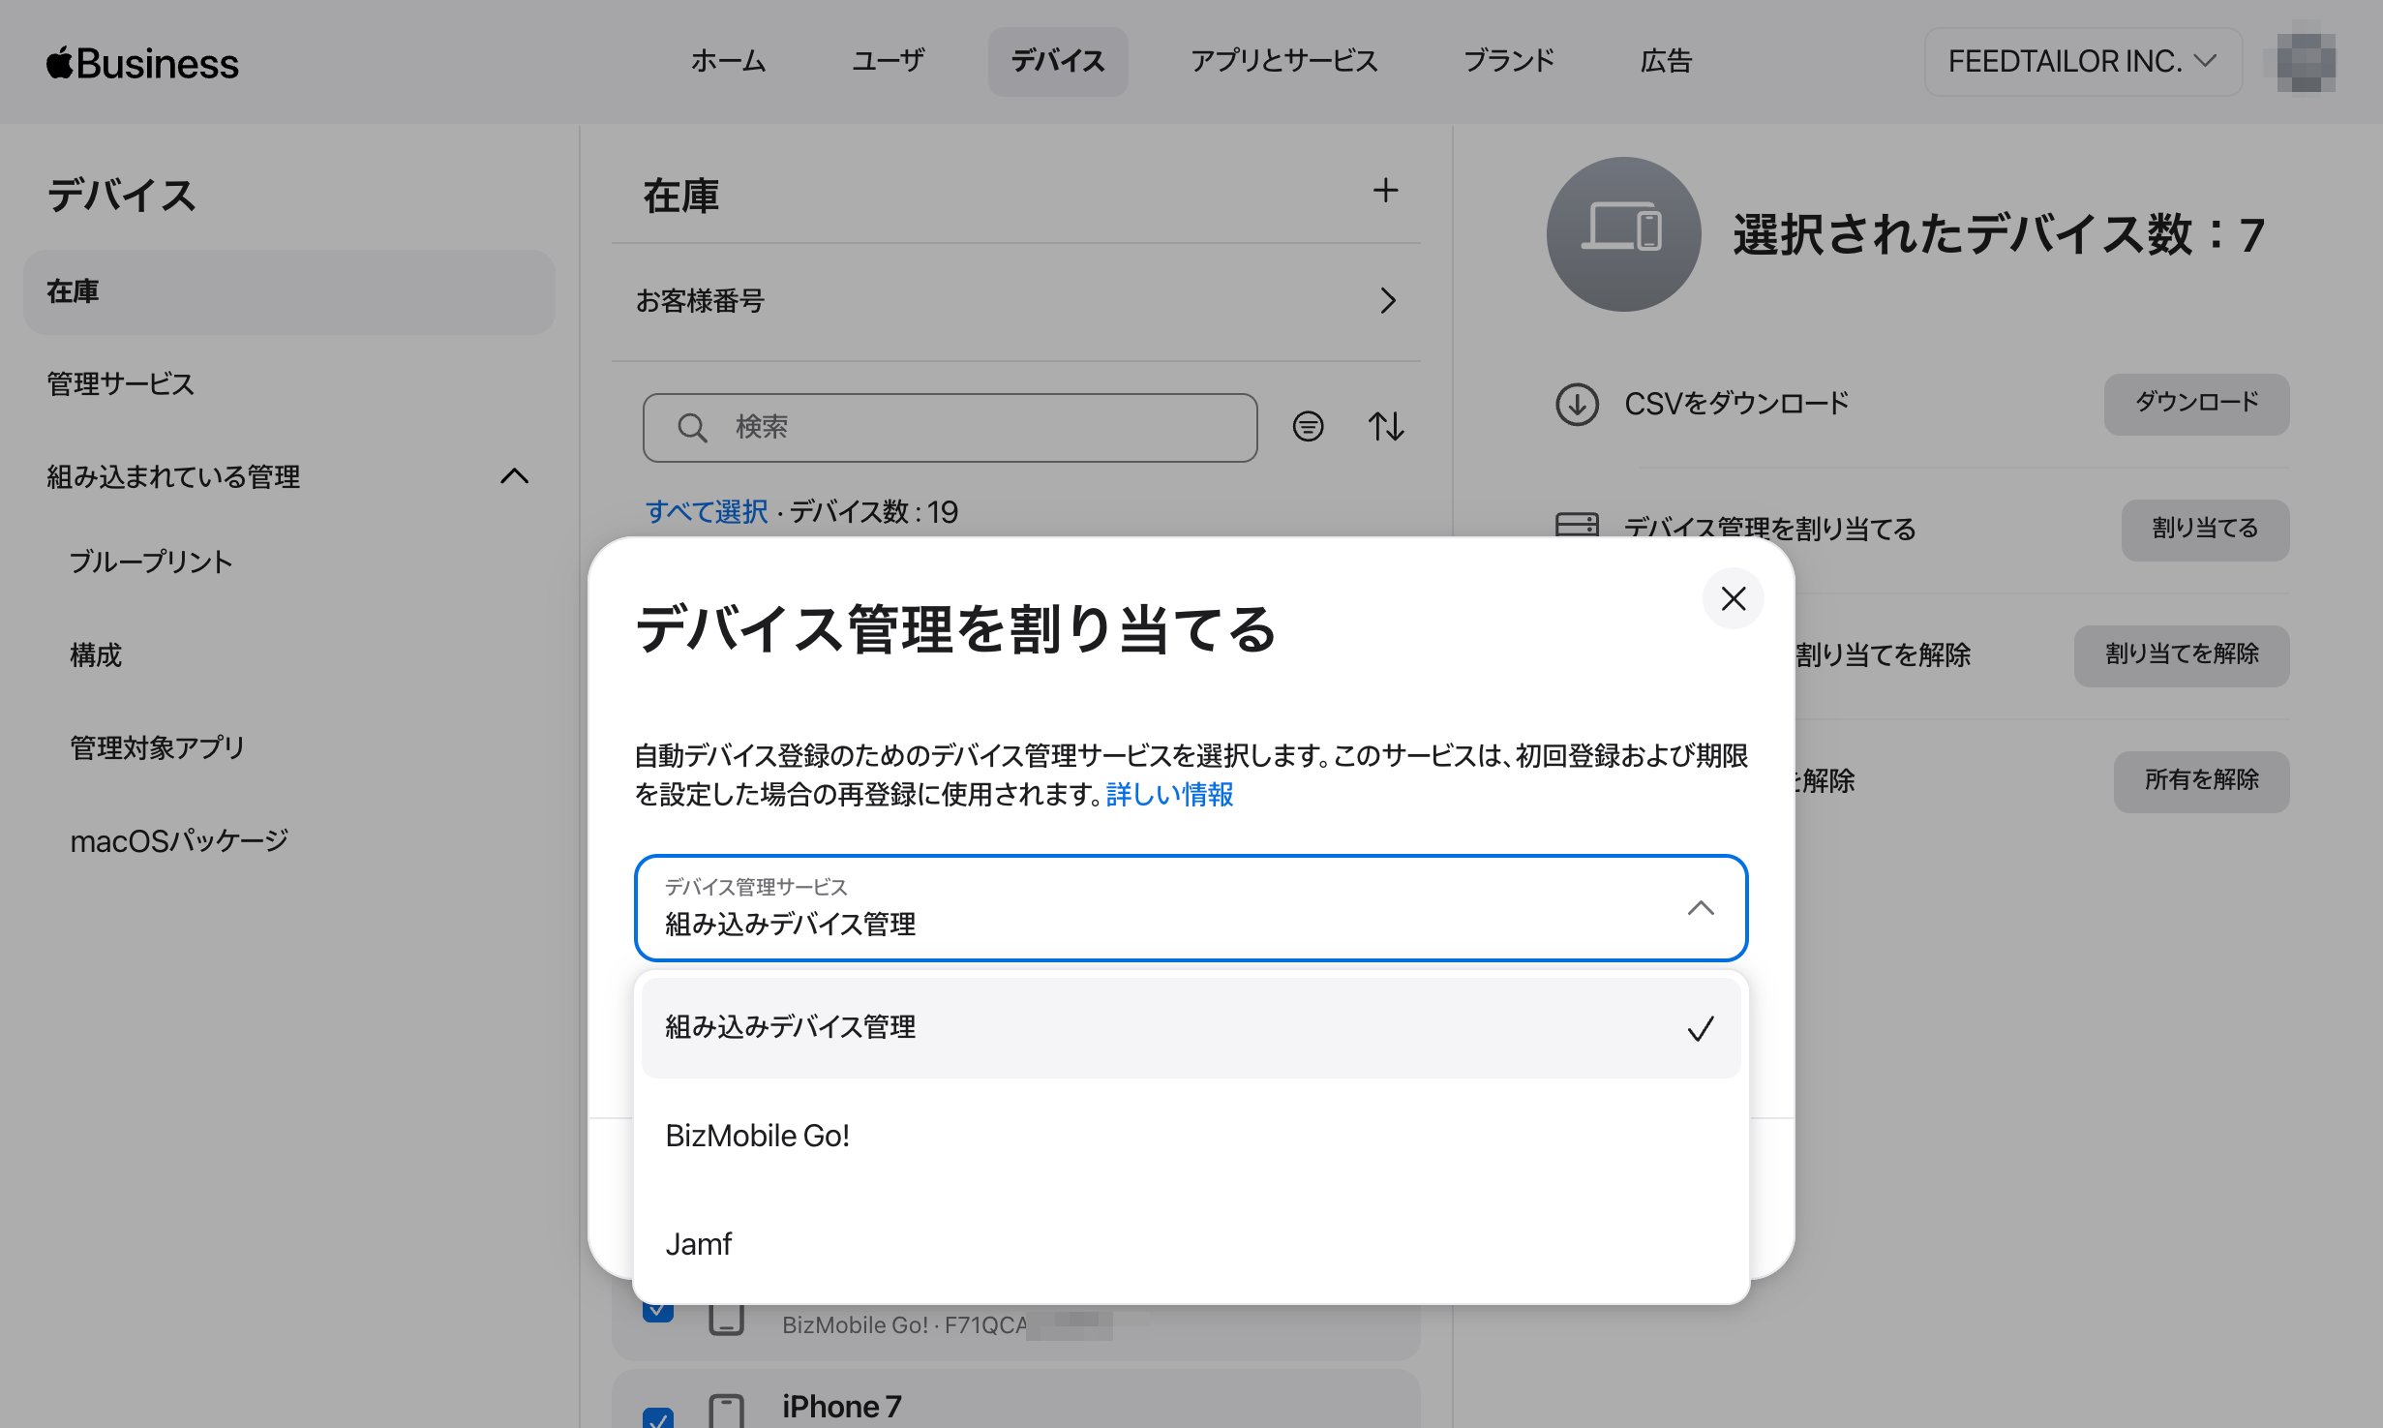Viewport: 2383px width, 1428px height.
Task: Click the ダウンロード button
Action: [x=2196, y=404]
